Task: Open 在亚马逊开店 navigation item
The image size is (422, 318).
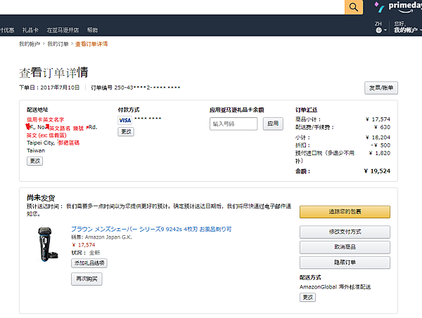Action: point(63,30)
